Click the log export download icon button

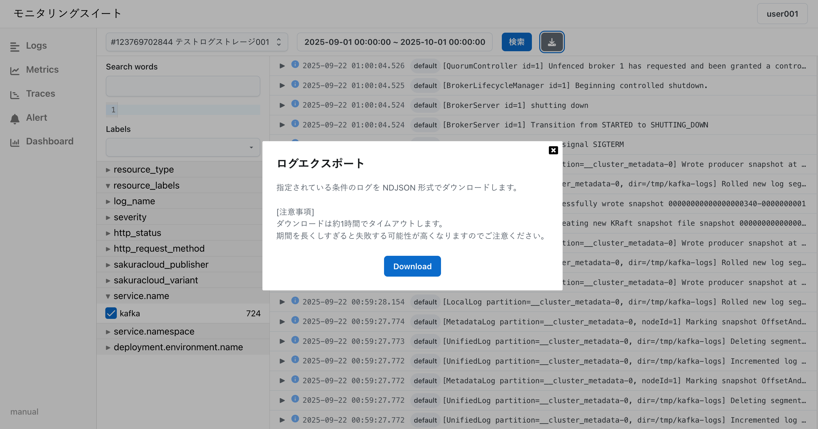click(x=552, y=42)
